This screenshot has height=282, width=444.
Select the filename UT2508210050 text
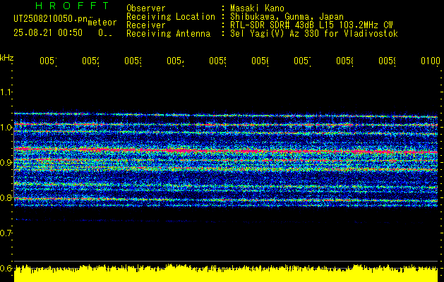[51, 19]
